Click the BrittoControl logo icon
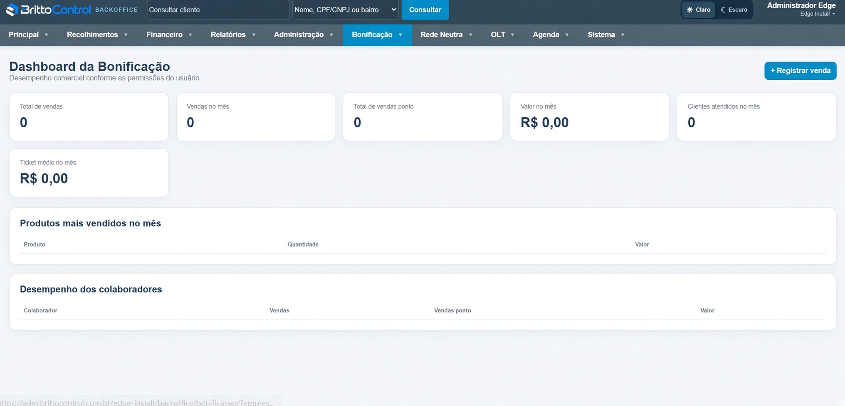 12,10
